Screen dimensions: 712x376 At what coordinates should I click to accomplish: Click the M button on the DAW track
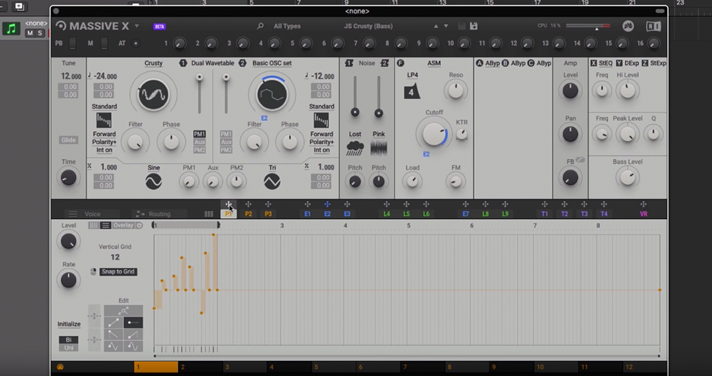point(30,33)
